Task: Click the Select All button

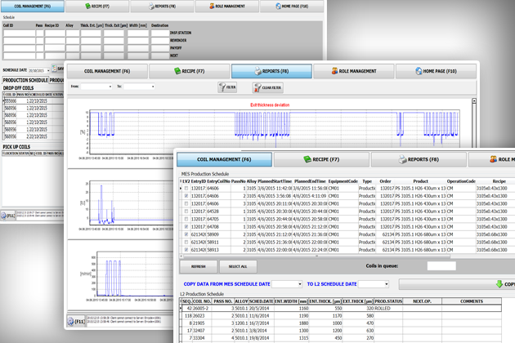Action: pos(238,266)
